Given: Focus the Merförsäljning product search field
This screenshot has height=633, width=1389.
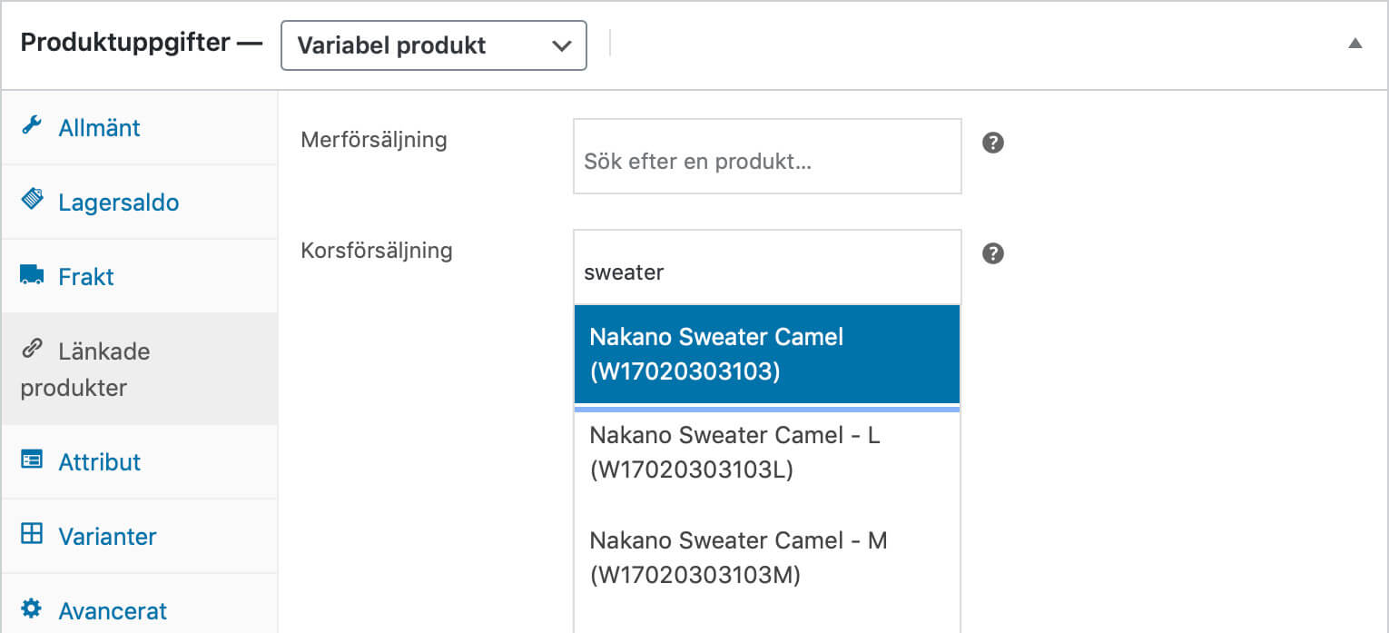Looking at the screenshot, I should coord(766,162).
